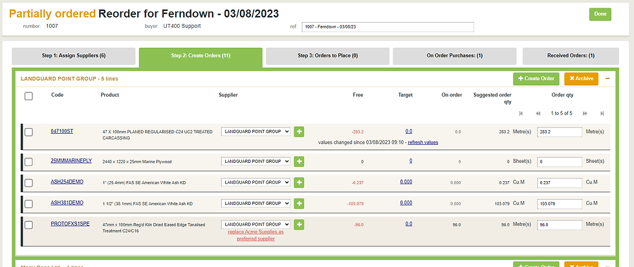Switch to Step 1: Assign Suppliers tab
The height and width of the screenshot is (267, 634).
pos(74,56)
